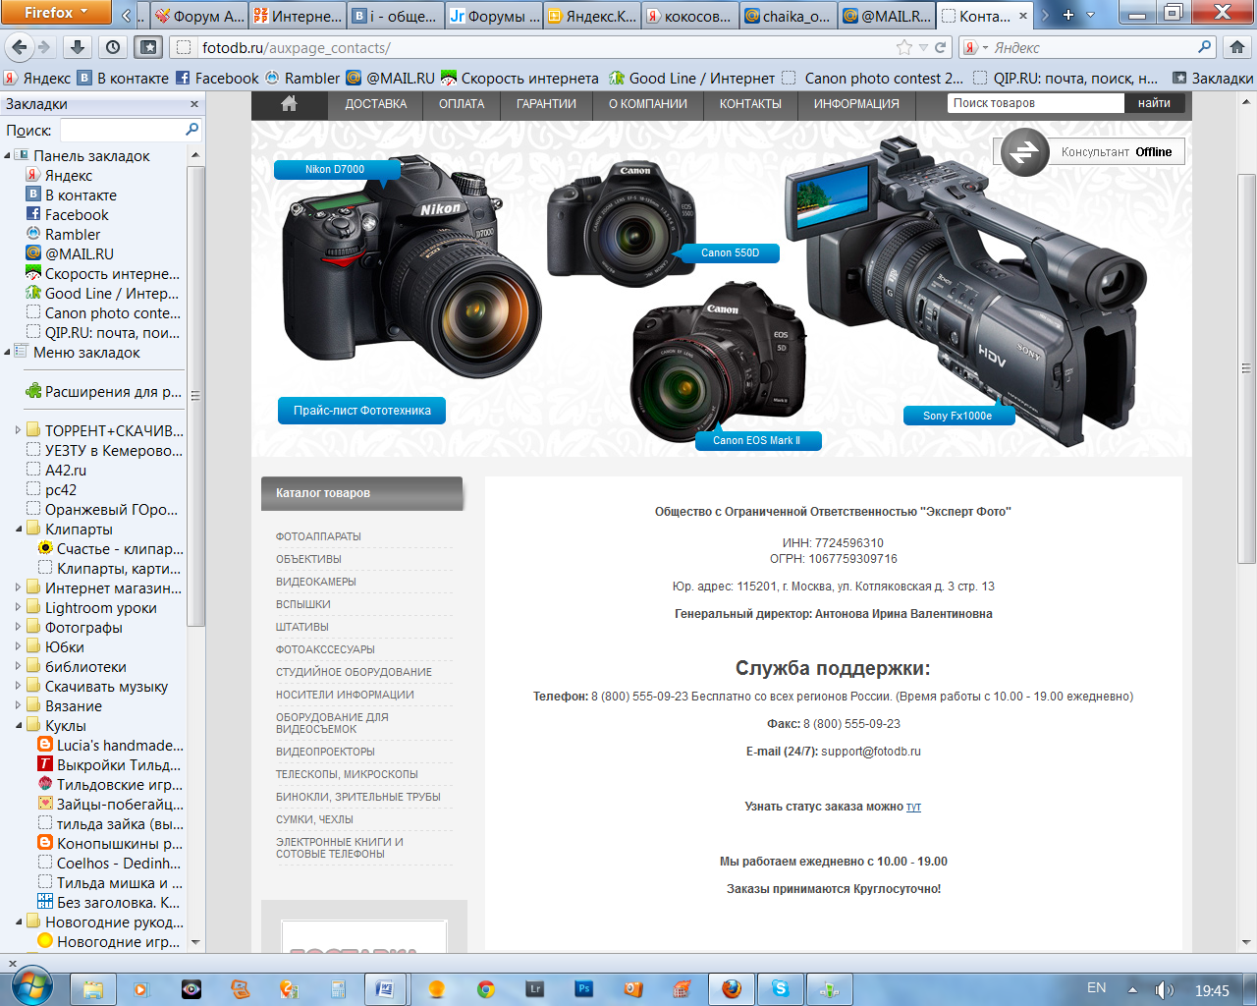Show hidden system tray icons arrow
Viewport: 1257px width, 1006px height.
1132,989
